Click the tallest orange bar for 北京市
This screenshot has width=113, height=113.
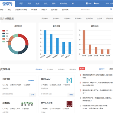(x=84, y=42)
